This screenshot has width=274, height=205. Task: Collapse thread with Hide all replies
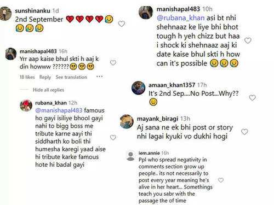(x=48, y=90)
